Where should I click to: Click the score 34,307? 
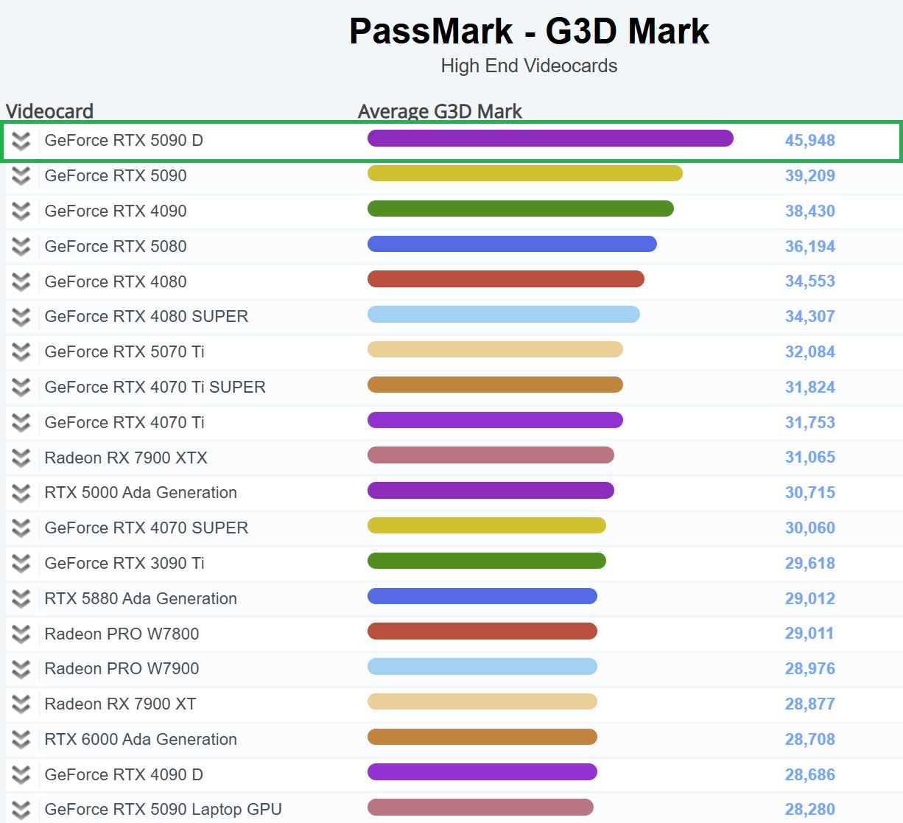click(x=810, y=316)
